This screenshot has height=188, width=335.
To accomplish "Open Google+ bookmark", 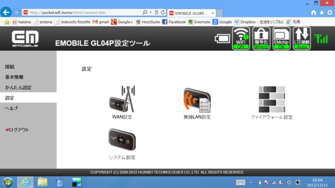I will 122,22.
